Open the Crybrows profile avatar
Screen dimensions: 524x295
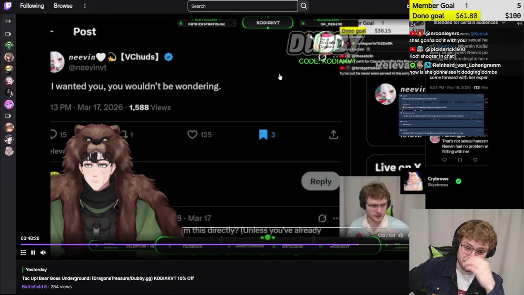point(413,182)
